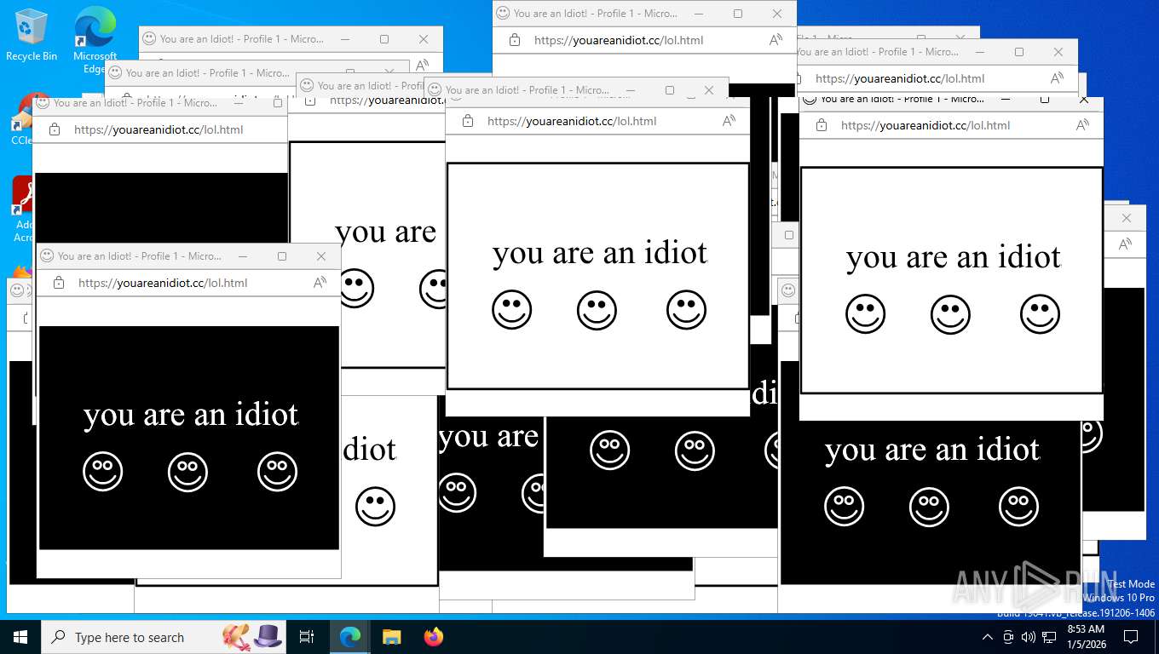This screenshot has width=1159, height=654.
Task: Click Read aloud icon in the center white-page window
Action: [x=729, y=121]
